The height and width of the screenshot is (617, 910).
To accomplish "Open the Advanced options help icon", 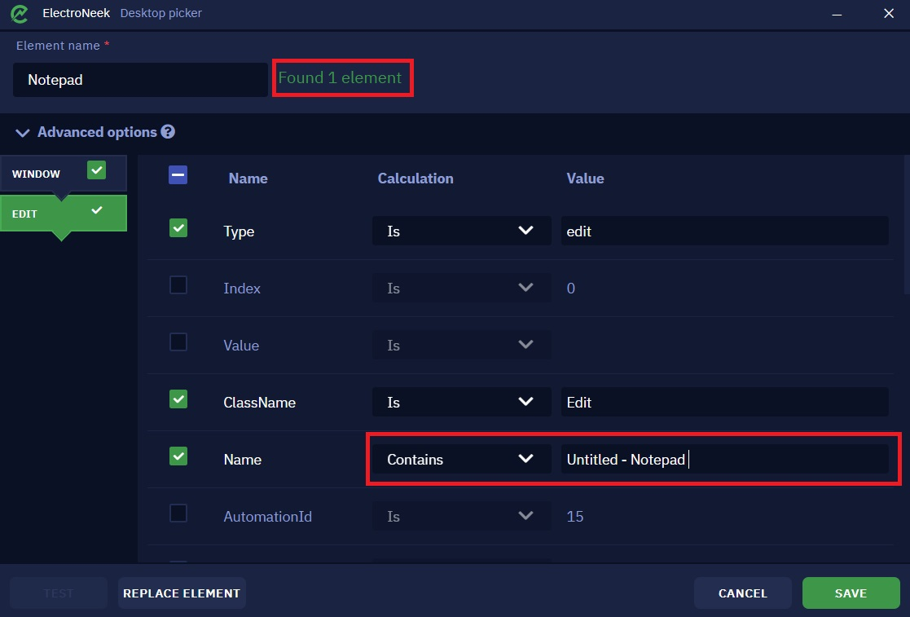I will [x=169, y=132].
